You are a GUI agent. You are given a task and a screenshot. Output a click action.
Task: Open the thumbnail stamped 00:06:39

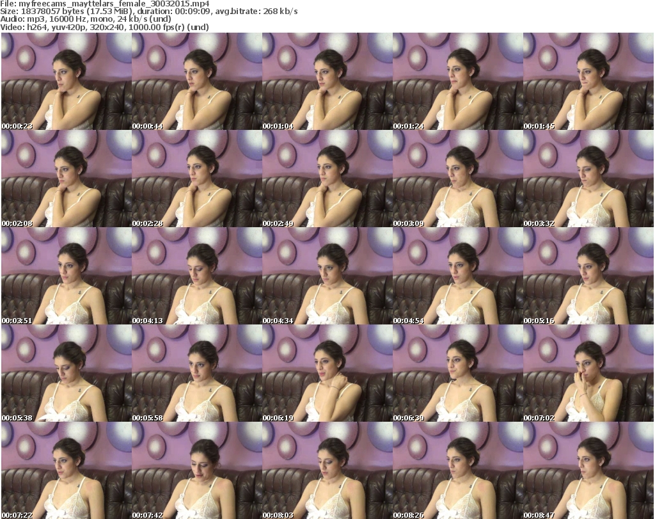point(458,373)
